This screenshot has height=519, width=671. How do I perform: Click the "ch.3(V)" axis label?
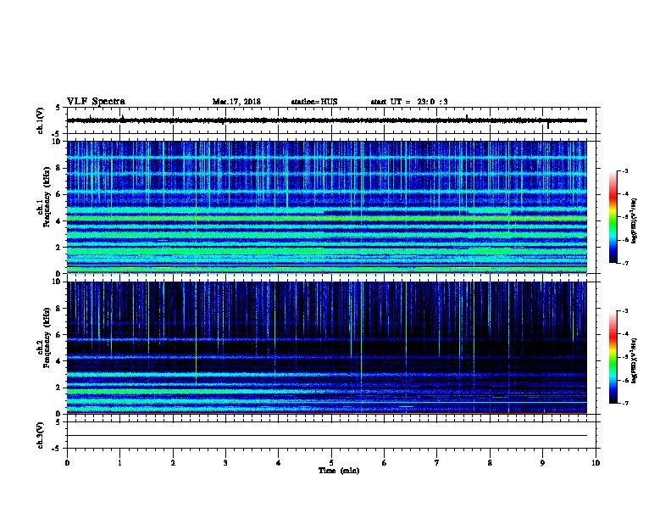tap(41, 435)
